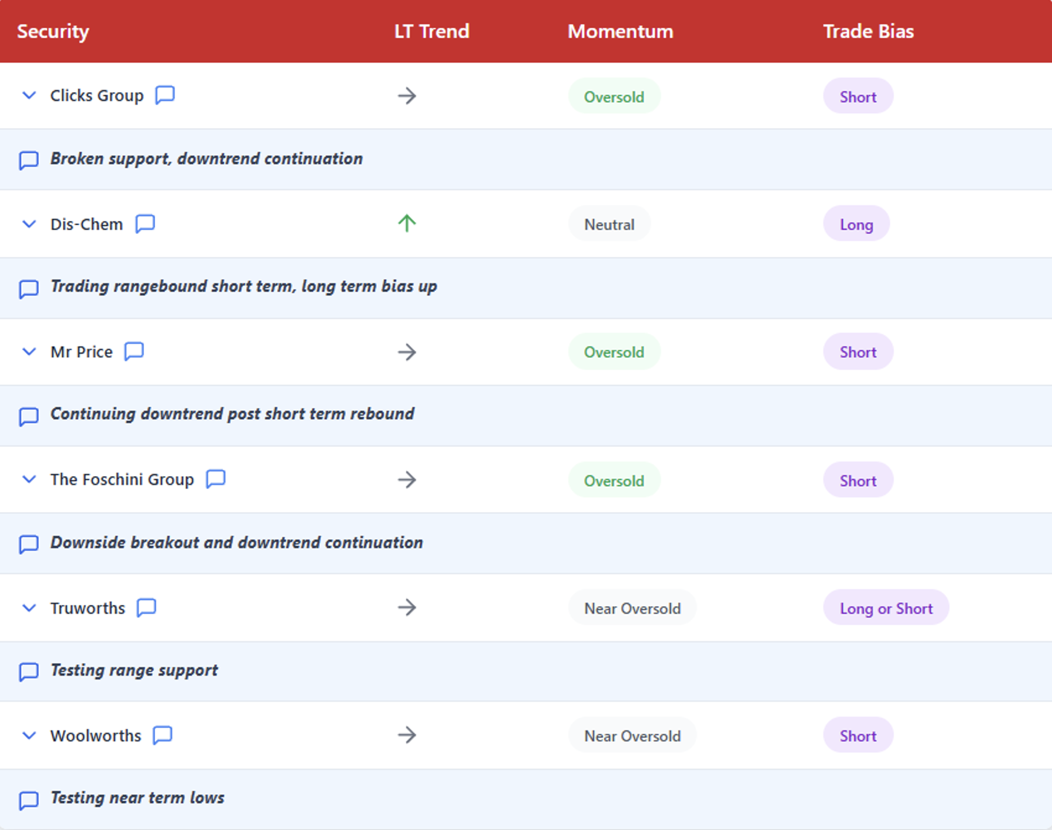Viewport: 1052px width, 830px height.
Task: Click the Short bias badge for Woolworths
Action: (x=858, y=735)
